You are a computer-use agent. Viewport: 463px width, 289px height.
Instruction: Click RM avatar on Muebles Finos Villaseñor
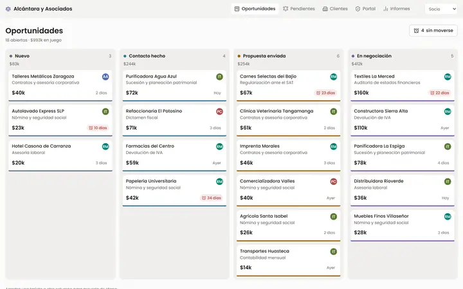448,216
